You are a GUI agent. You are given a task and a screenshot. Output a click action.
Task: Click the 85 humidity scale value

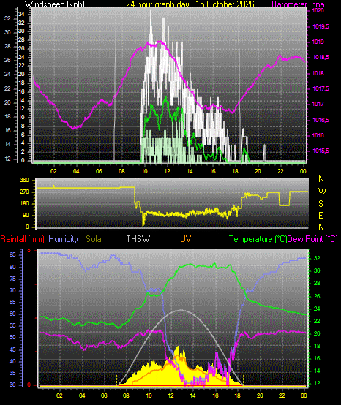coord(12,254)
